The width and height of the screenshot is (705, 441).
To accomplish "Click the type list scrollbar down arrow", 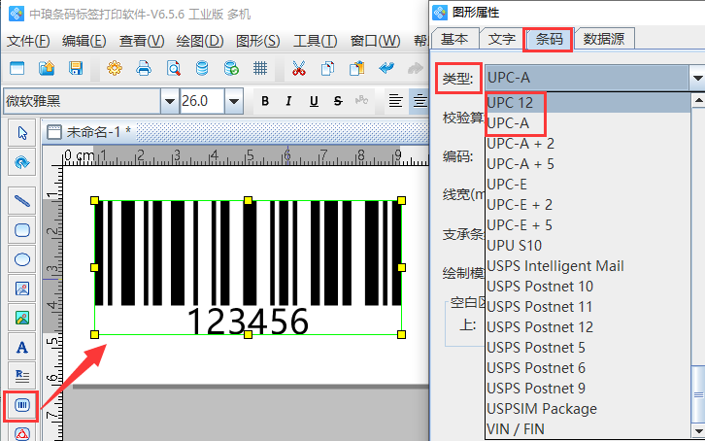I will (x=698, y=430).
